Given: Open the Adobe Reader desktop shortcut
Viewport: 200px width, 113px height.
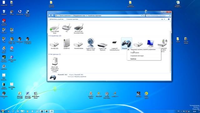Looking at the screenshot, I should click(x=4, y=22).
